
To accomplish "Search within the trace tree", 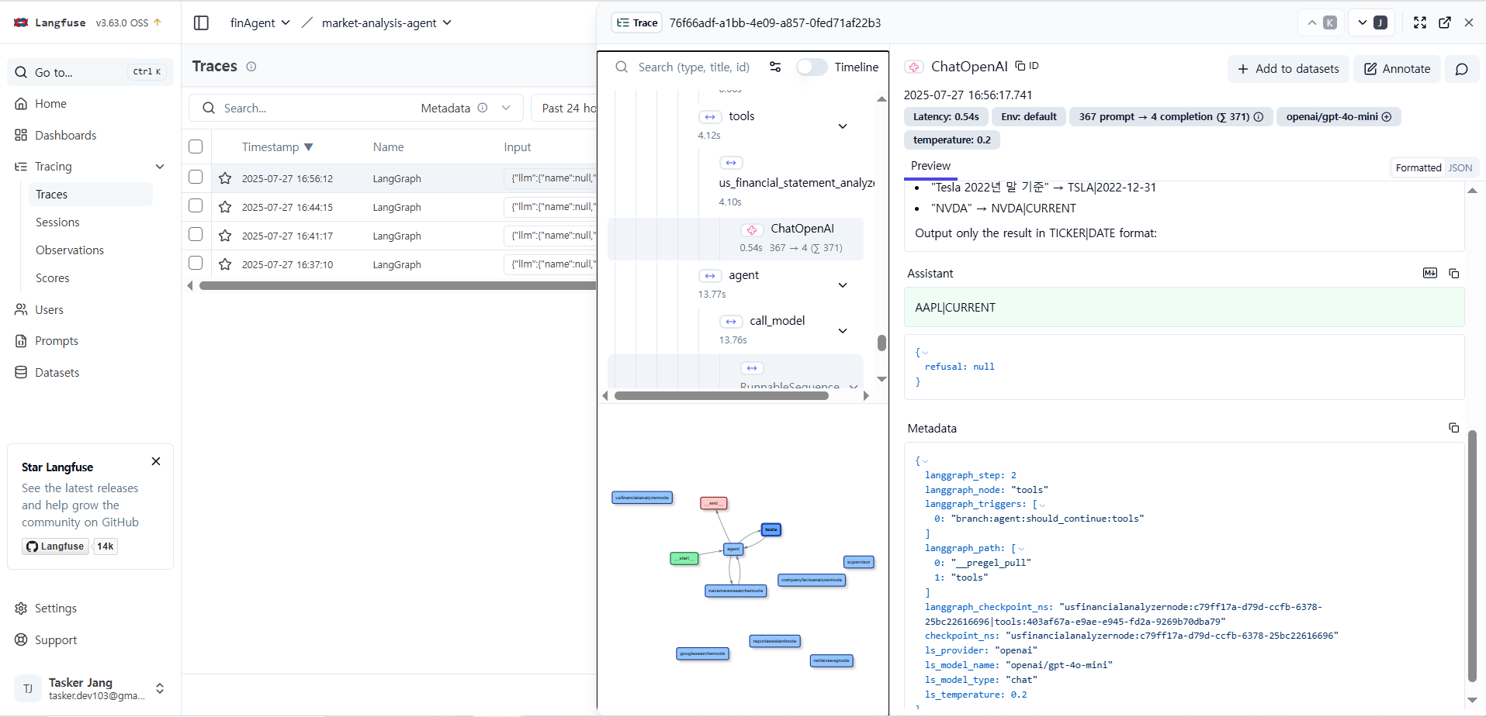I will point(695,67).
